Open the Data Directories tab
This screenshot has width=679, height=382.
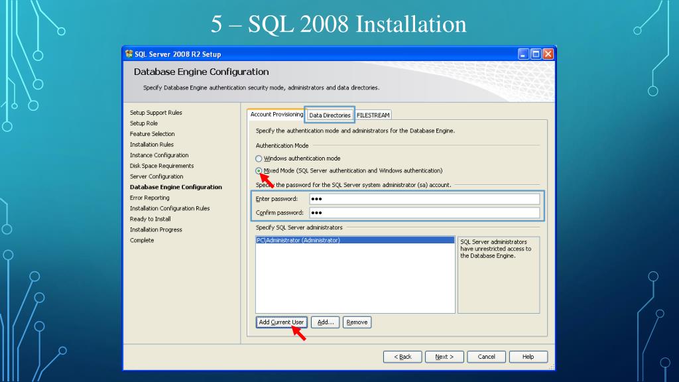click(x=330, y=115)
